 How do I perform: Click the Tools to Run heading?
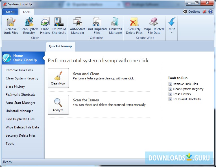(x=178, y=78)
